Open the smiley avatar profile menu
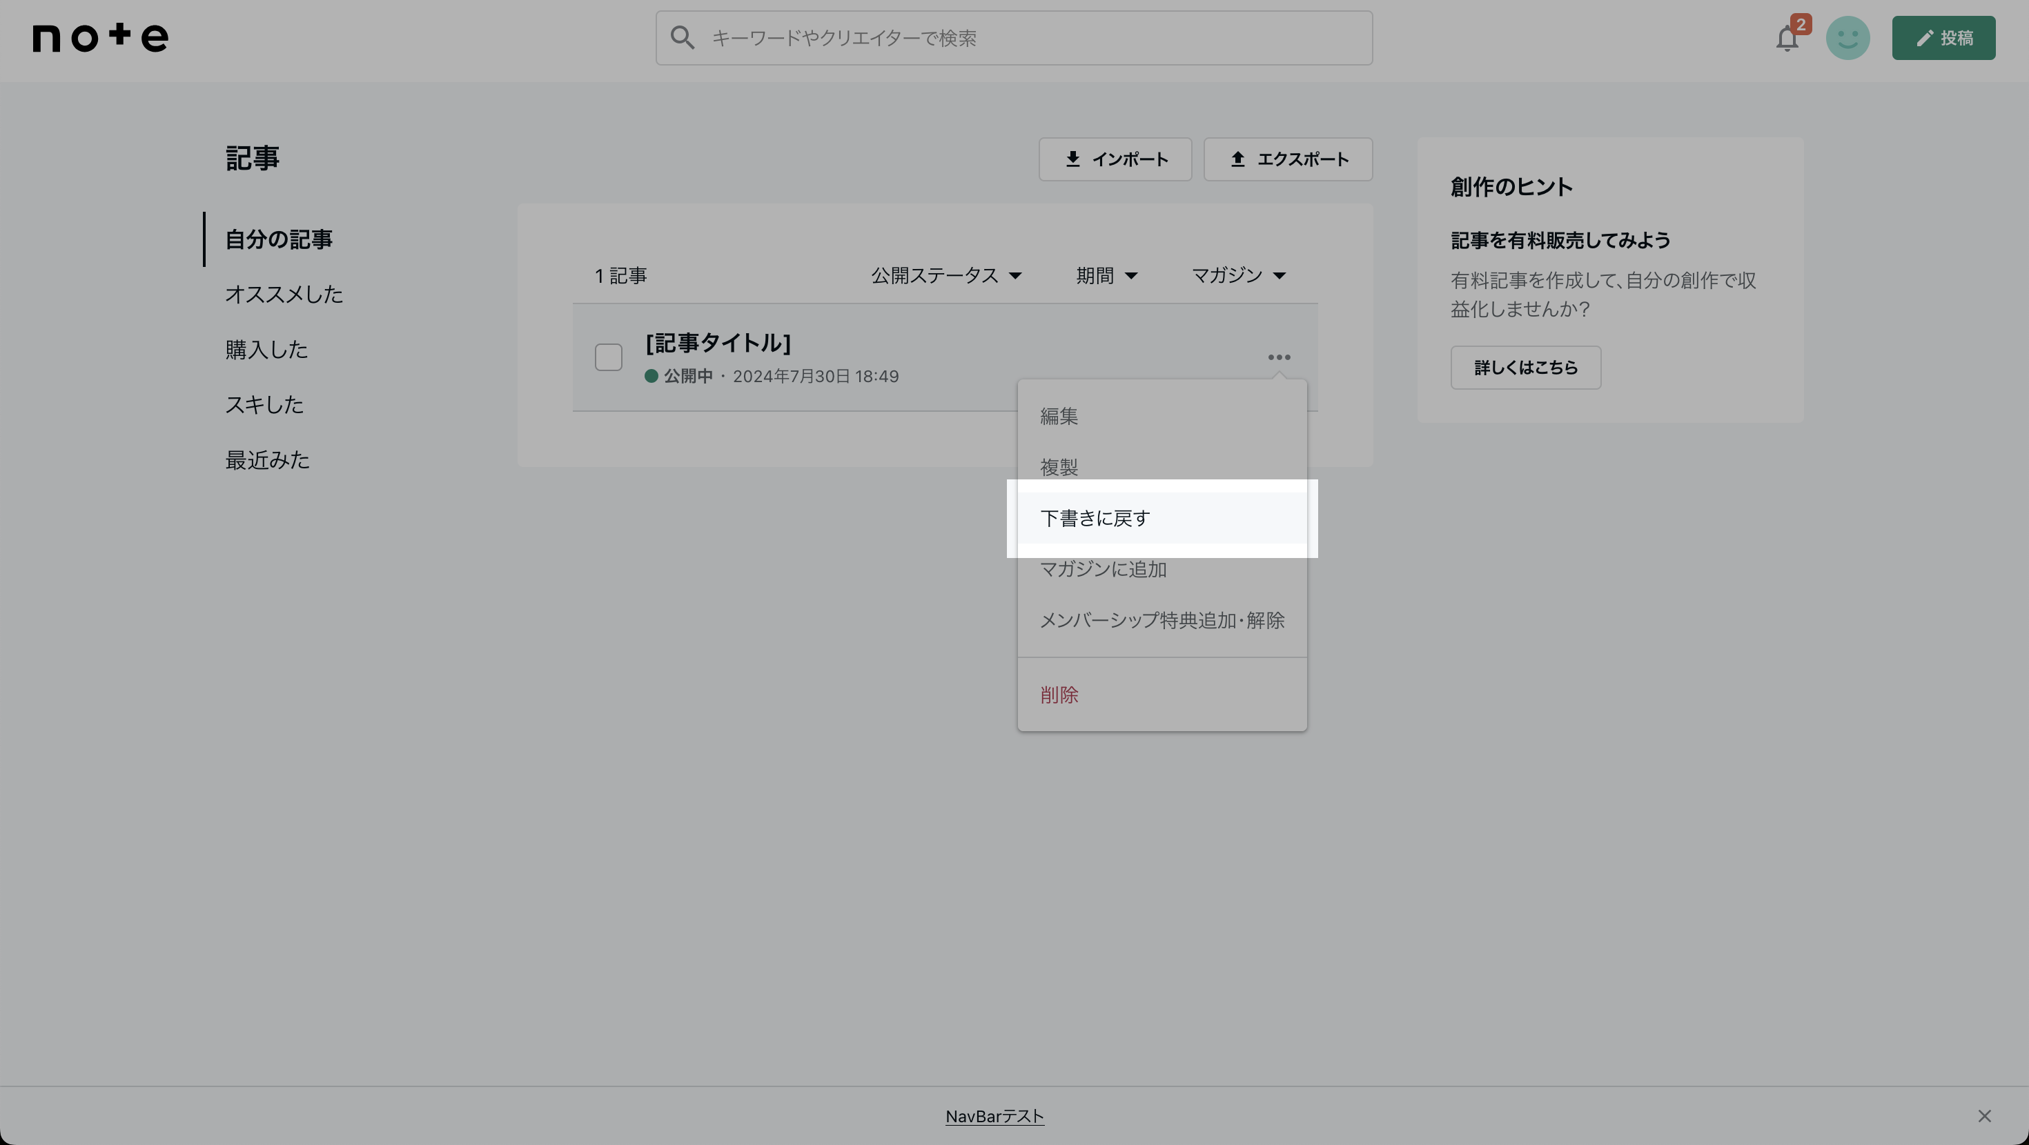2029x1145 pixels. point(1848,38)
